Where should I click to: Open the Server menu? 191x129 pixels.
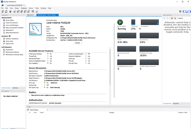[31, 8]
